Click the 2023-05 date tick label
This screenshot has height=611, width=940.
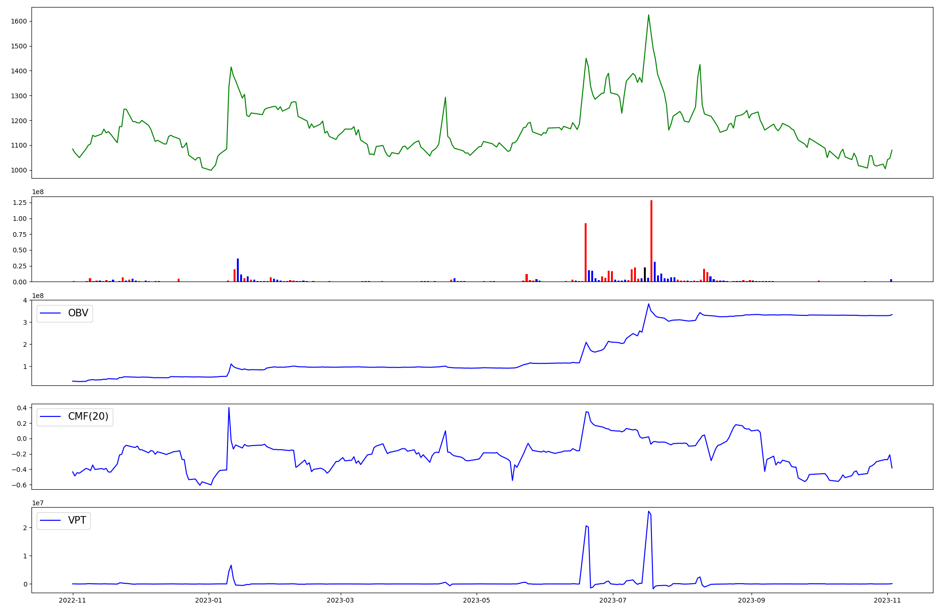[x=477, y=600]
